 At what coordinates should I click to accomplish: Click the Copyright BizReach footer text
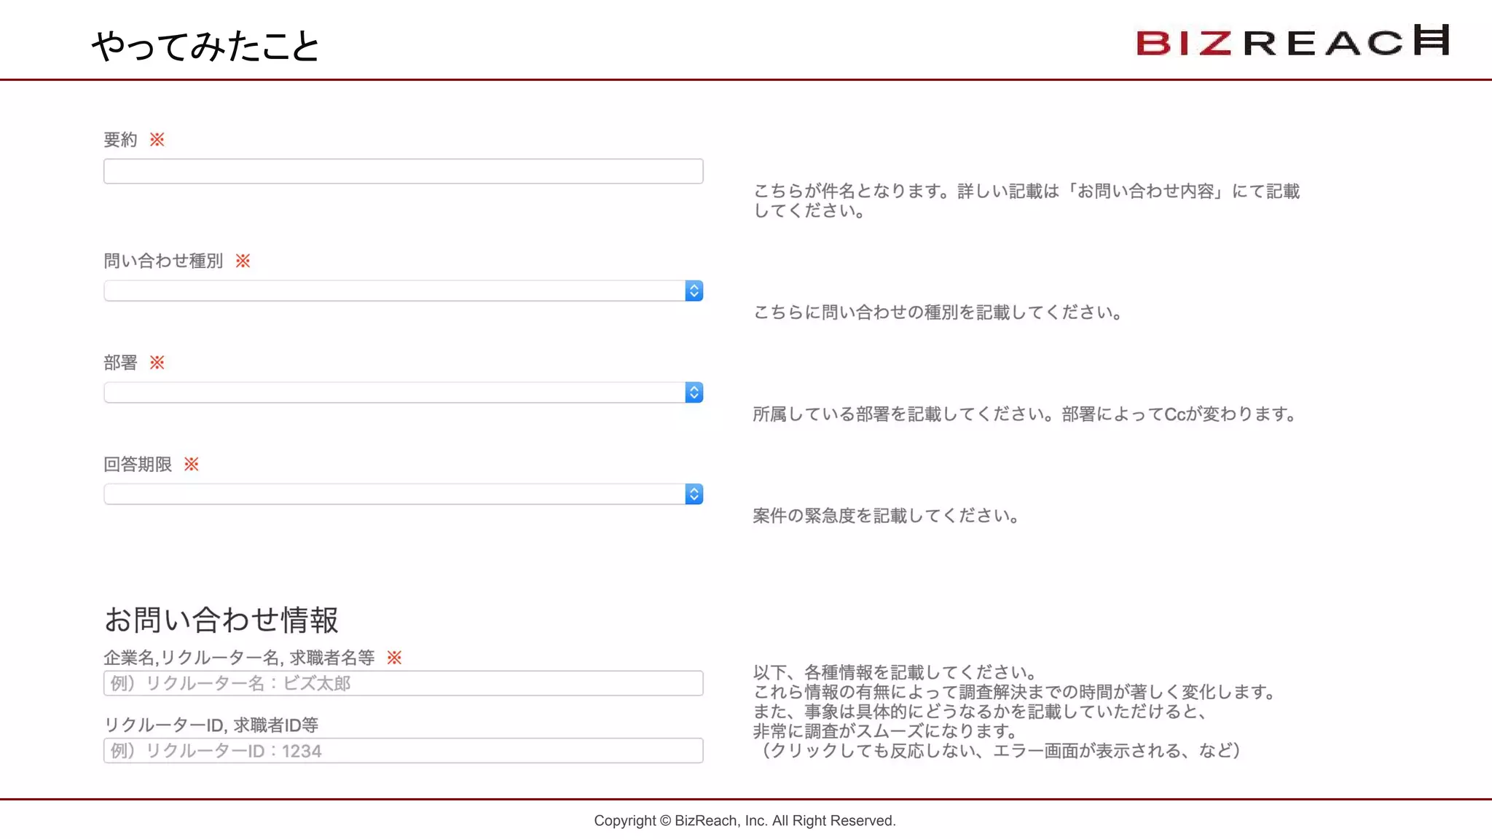click(745, 821)
